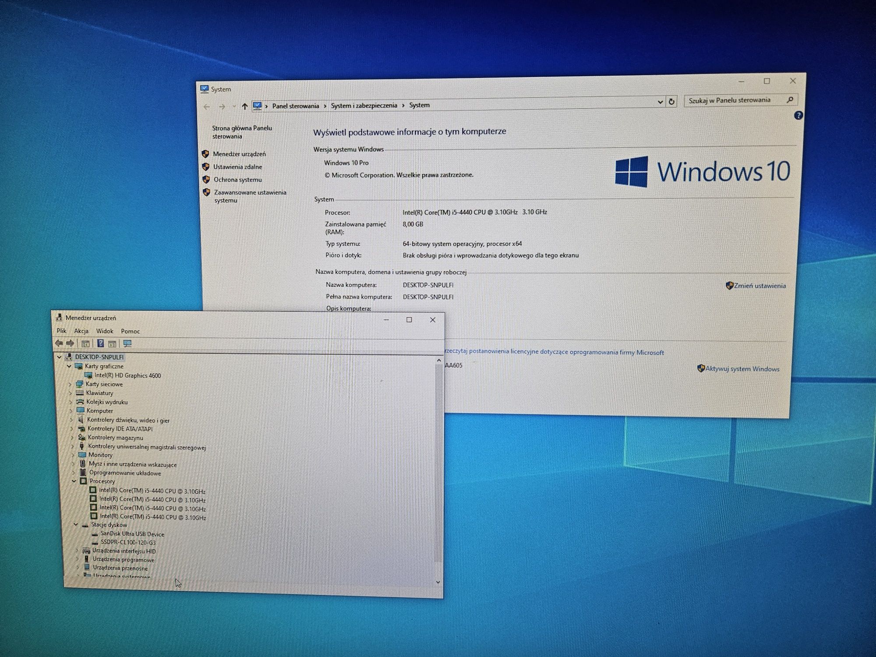Select the Kontrolery magazynu tree item
The width and height of the screenshot is (876, 657).
pos(115,438)
